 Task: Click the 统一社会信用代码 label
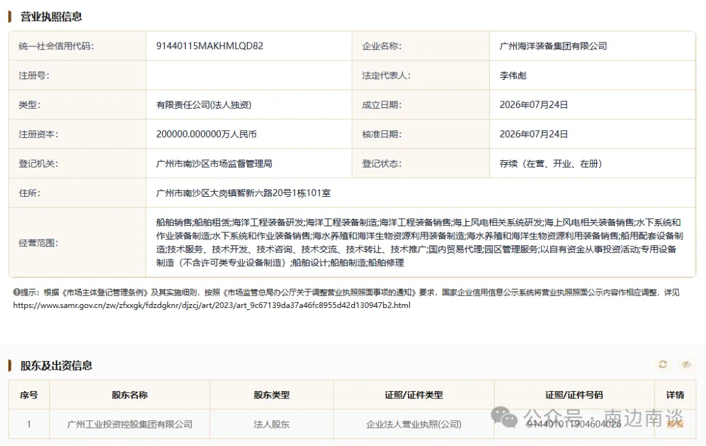pyautogui.click(x=56, y=46)
